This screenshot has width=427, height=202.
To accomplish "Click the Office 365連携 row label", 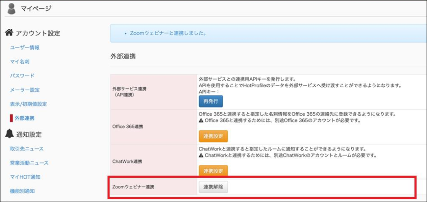I will tap(127, 127).
